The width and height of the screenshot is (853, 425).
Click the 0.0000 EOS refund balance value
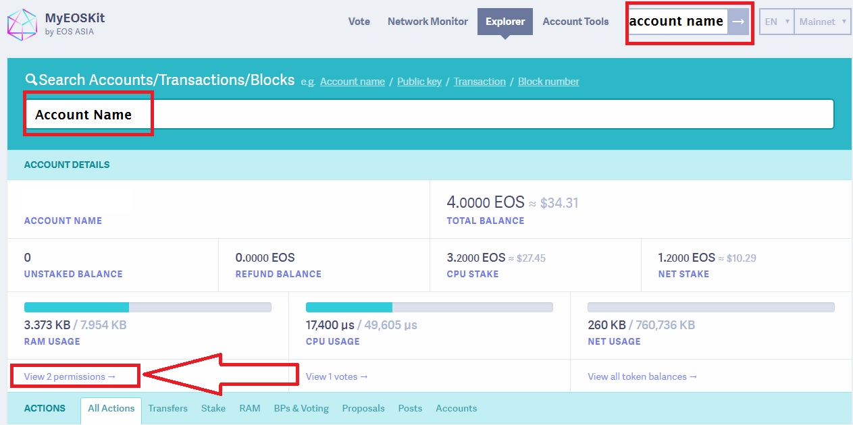tap(265, 258)
